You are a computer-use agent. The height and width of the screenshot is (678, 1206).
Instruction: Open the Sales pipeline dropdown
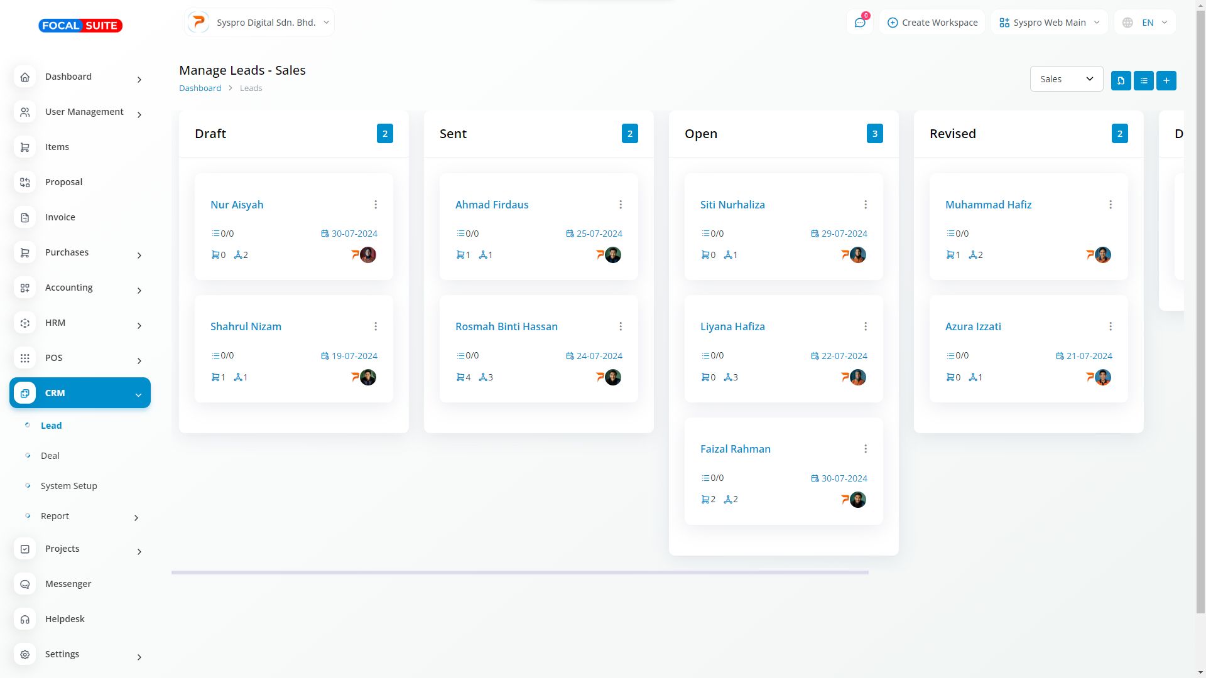click(x=1066, y=79)
